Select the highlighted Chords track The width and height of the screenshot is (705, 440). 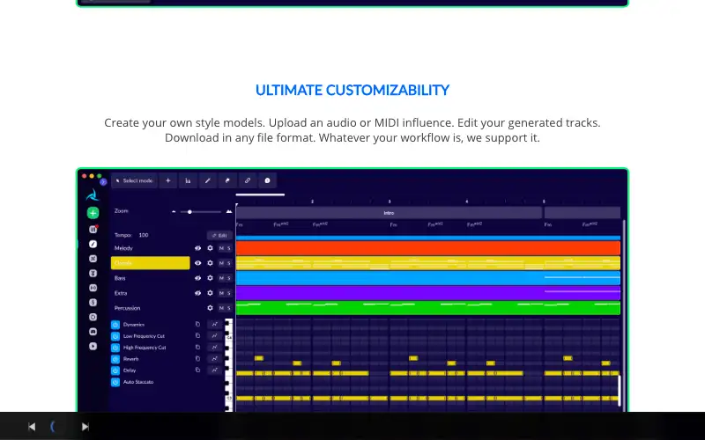150,263
